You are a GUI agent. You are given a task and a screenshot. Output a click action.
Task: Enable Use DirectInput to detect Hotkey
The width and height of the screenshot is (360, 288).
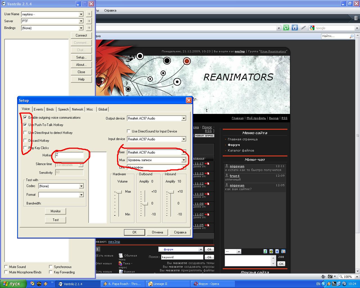pos(25,132)
